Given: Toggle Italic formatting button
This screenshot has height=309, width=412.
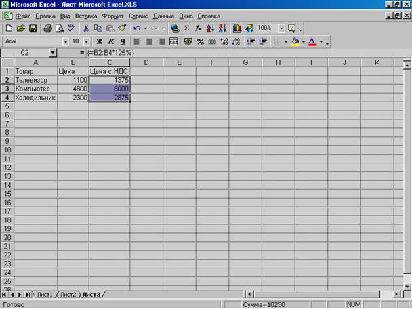Looking at the screenshot, I should tap(110, 42).
